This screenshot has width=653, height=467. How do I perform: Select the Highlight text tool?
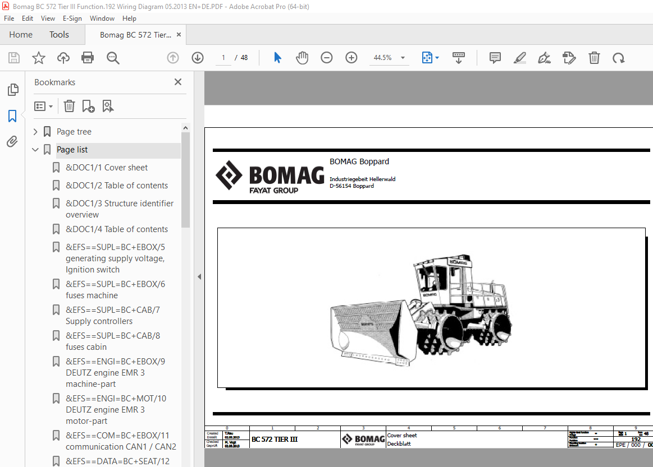(x=519, y=58)
